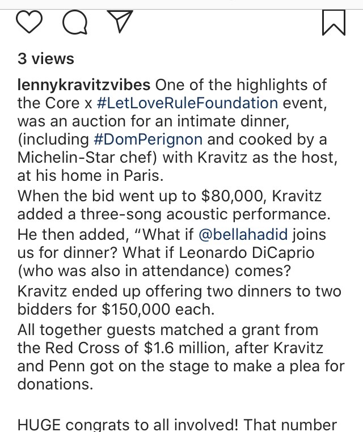Tap 'One of the highlights' caption opening
Screen dimensions: 363x432
(x=241, y=85)
